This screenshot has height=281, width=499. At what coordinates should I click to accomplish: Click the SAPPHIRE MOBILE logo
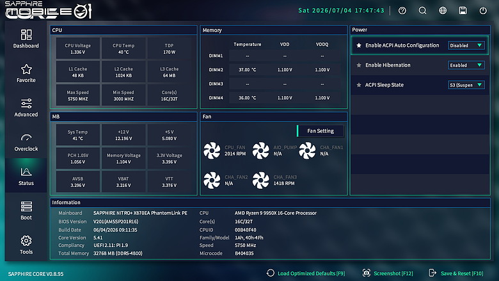48,10
